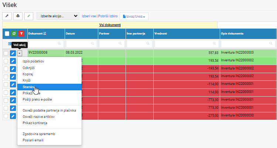Click the green pencil edit toolbar icon
This screenshot has width=277, height=148.
click(28, 16)
